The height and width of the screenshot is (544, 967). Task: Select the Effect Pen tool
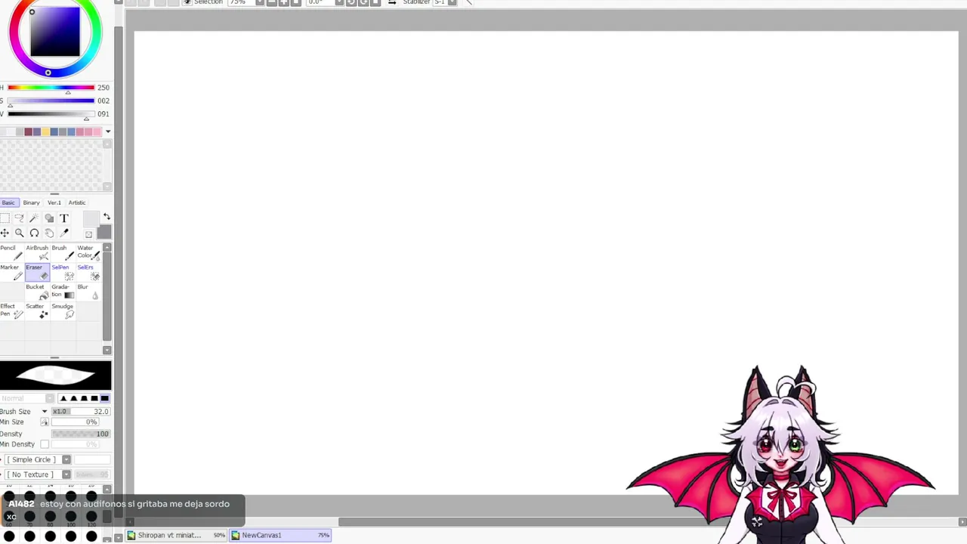click(11, 311)
